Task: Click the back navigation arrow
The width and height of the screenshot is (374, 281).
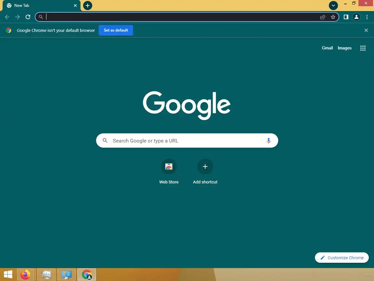Action: click(x=7, y=17)
